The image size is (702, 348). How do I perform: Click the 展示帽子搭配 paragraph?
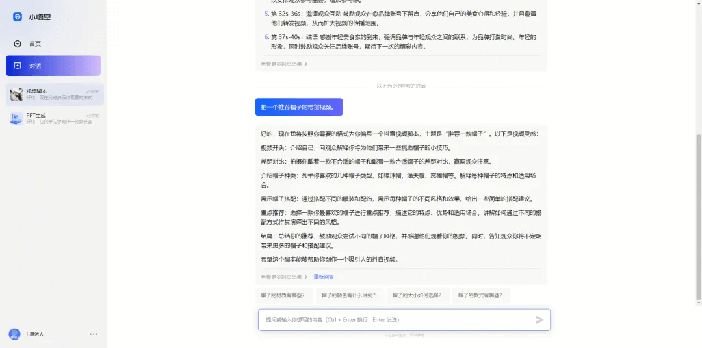point(397,199)
